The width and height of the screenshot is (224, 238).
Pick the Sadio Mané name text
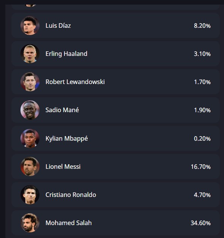62,110
